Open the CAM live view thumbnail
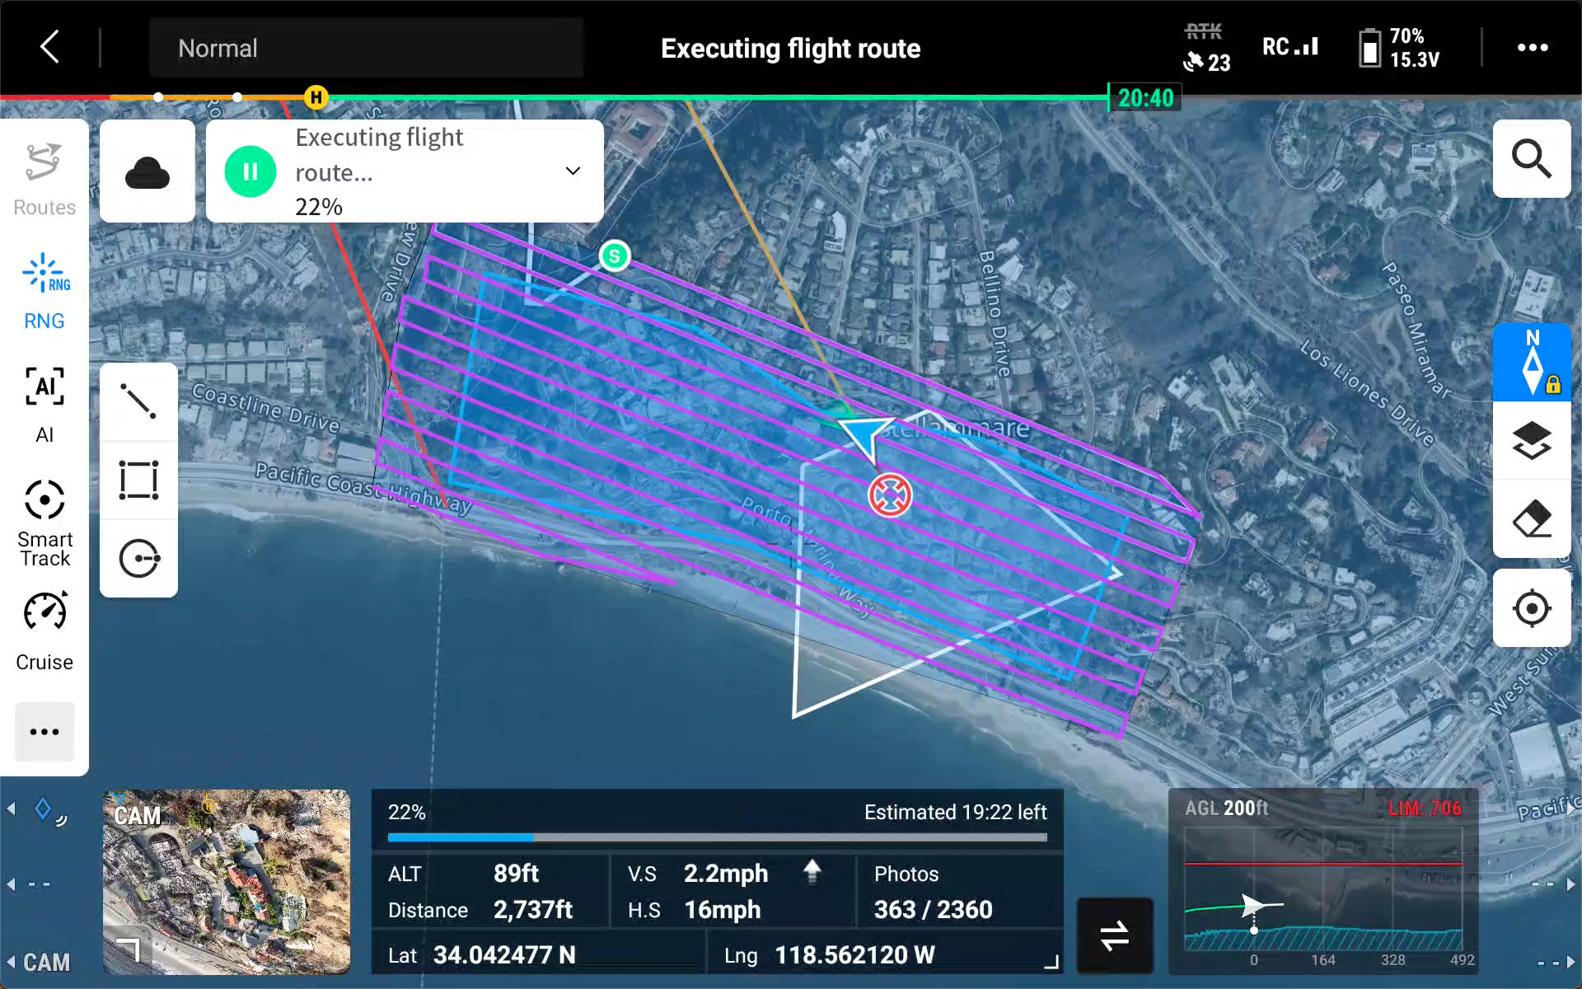 click(227, 882)
